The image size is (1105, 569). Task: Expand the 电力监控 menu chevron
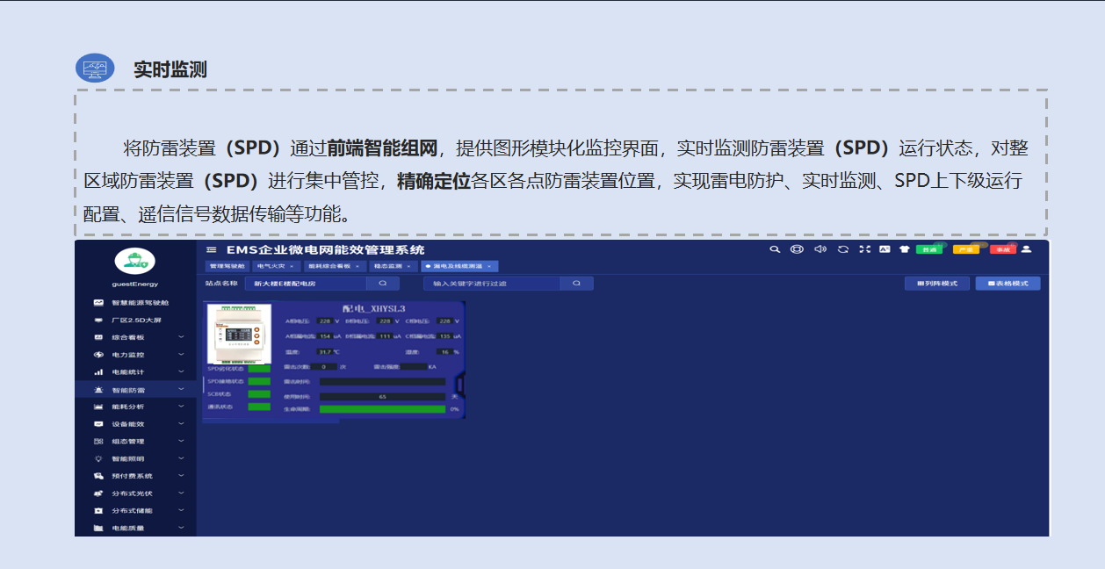pos(181,355)
